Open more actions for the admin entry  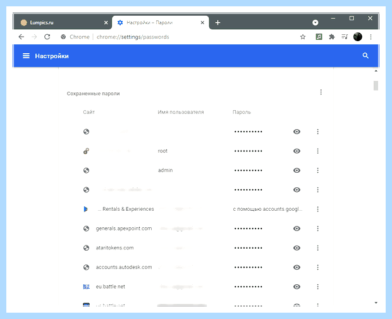point(318,170)
